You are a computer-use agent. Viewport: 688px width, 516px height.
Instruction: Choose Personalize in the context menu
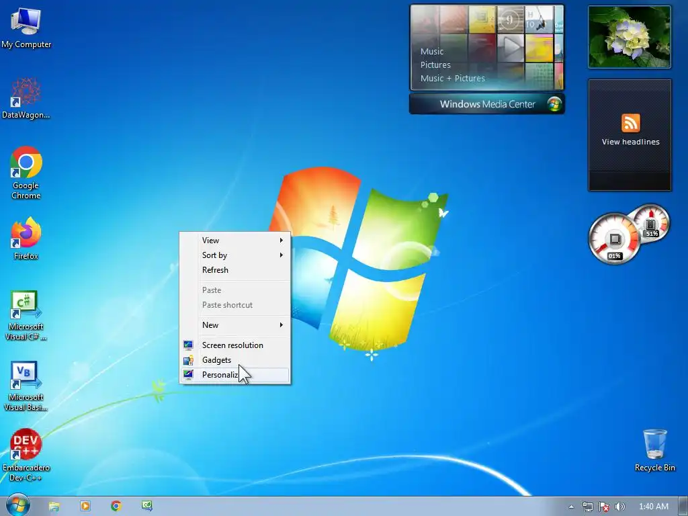[234, 375]
